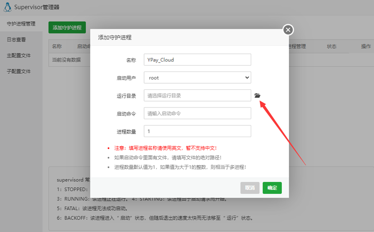Click the red 注意 warning line
The height and width of the screenshot is (232, 374).
165,148
